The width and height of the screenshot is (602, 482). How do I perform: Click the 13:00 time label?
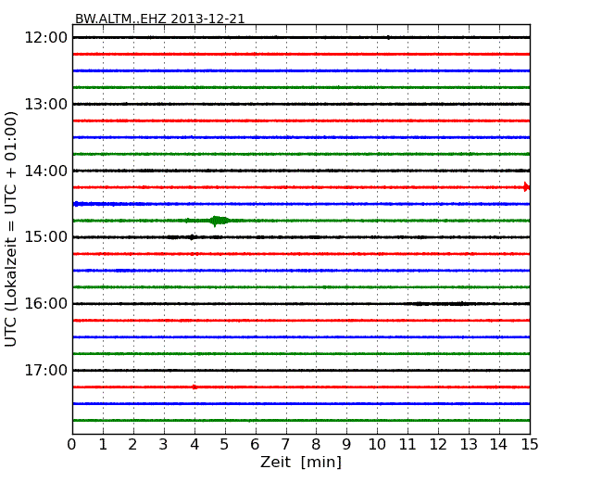pos(46,104)
